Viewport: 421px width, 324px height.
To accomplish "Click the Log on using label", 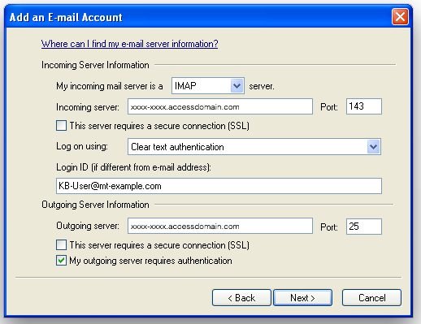I will coord(82,146).
